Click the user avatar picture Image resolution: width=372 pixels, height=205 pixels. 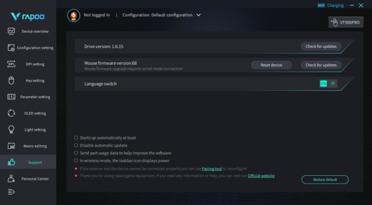tap(73, 15)
